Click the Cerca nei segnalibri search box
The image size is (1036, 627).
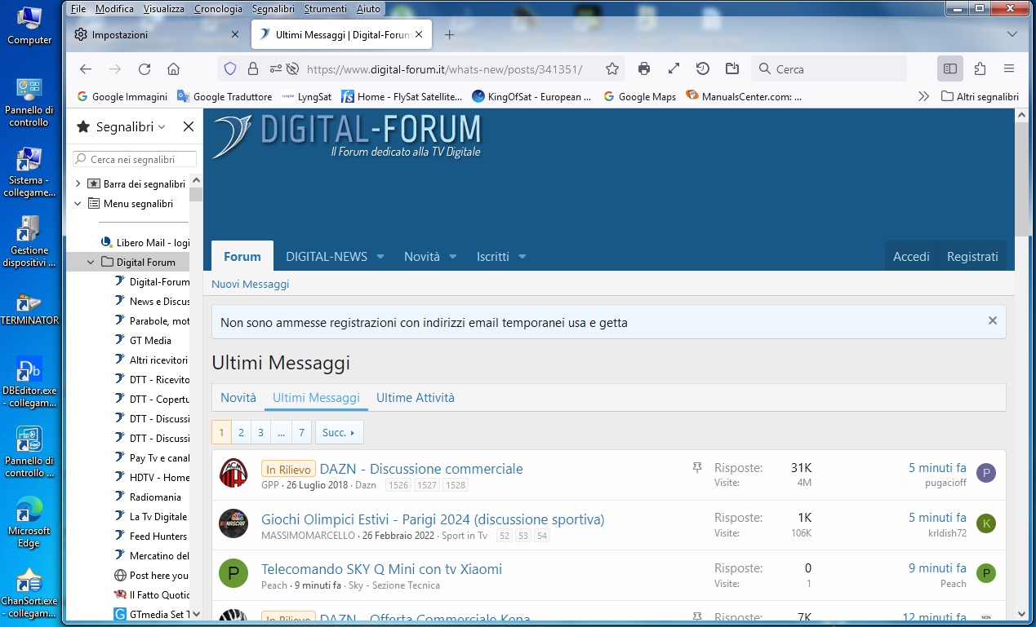[135, 159]
